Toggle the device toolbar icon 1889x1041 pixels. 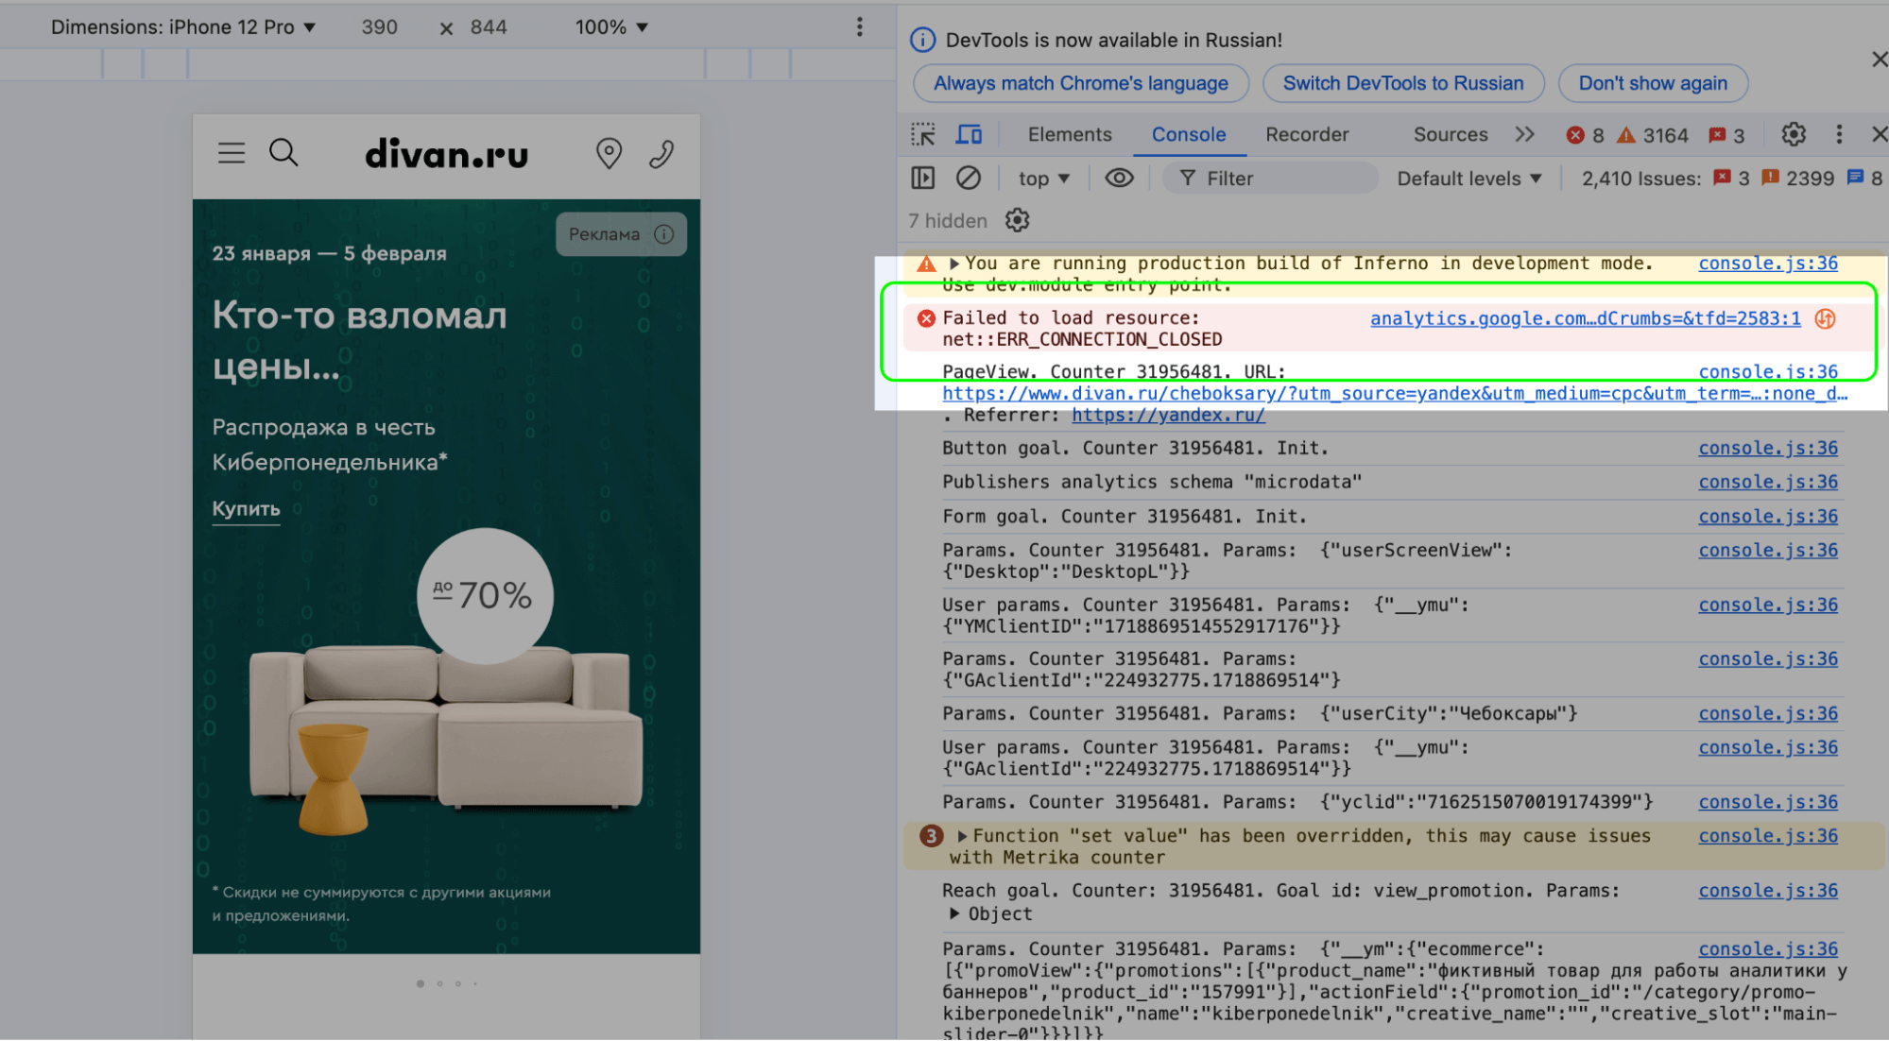[x=969, y=134]
